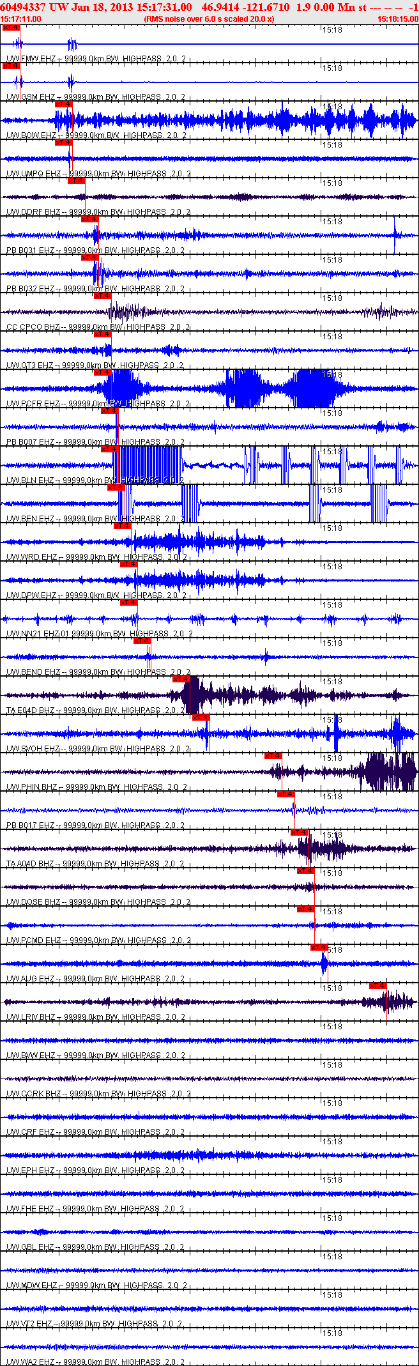Image resolution: width=419 pixels, height=1366 pixels.
Task: Select the 'UW.UMPQ EHZ' channel label
Action: [34, 174]
